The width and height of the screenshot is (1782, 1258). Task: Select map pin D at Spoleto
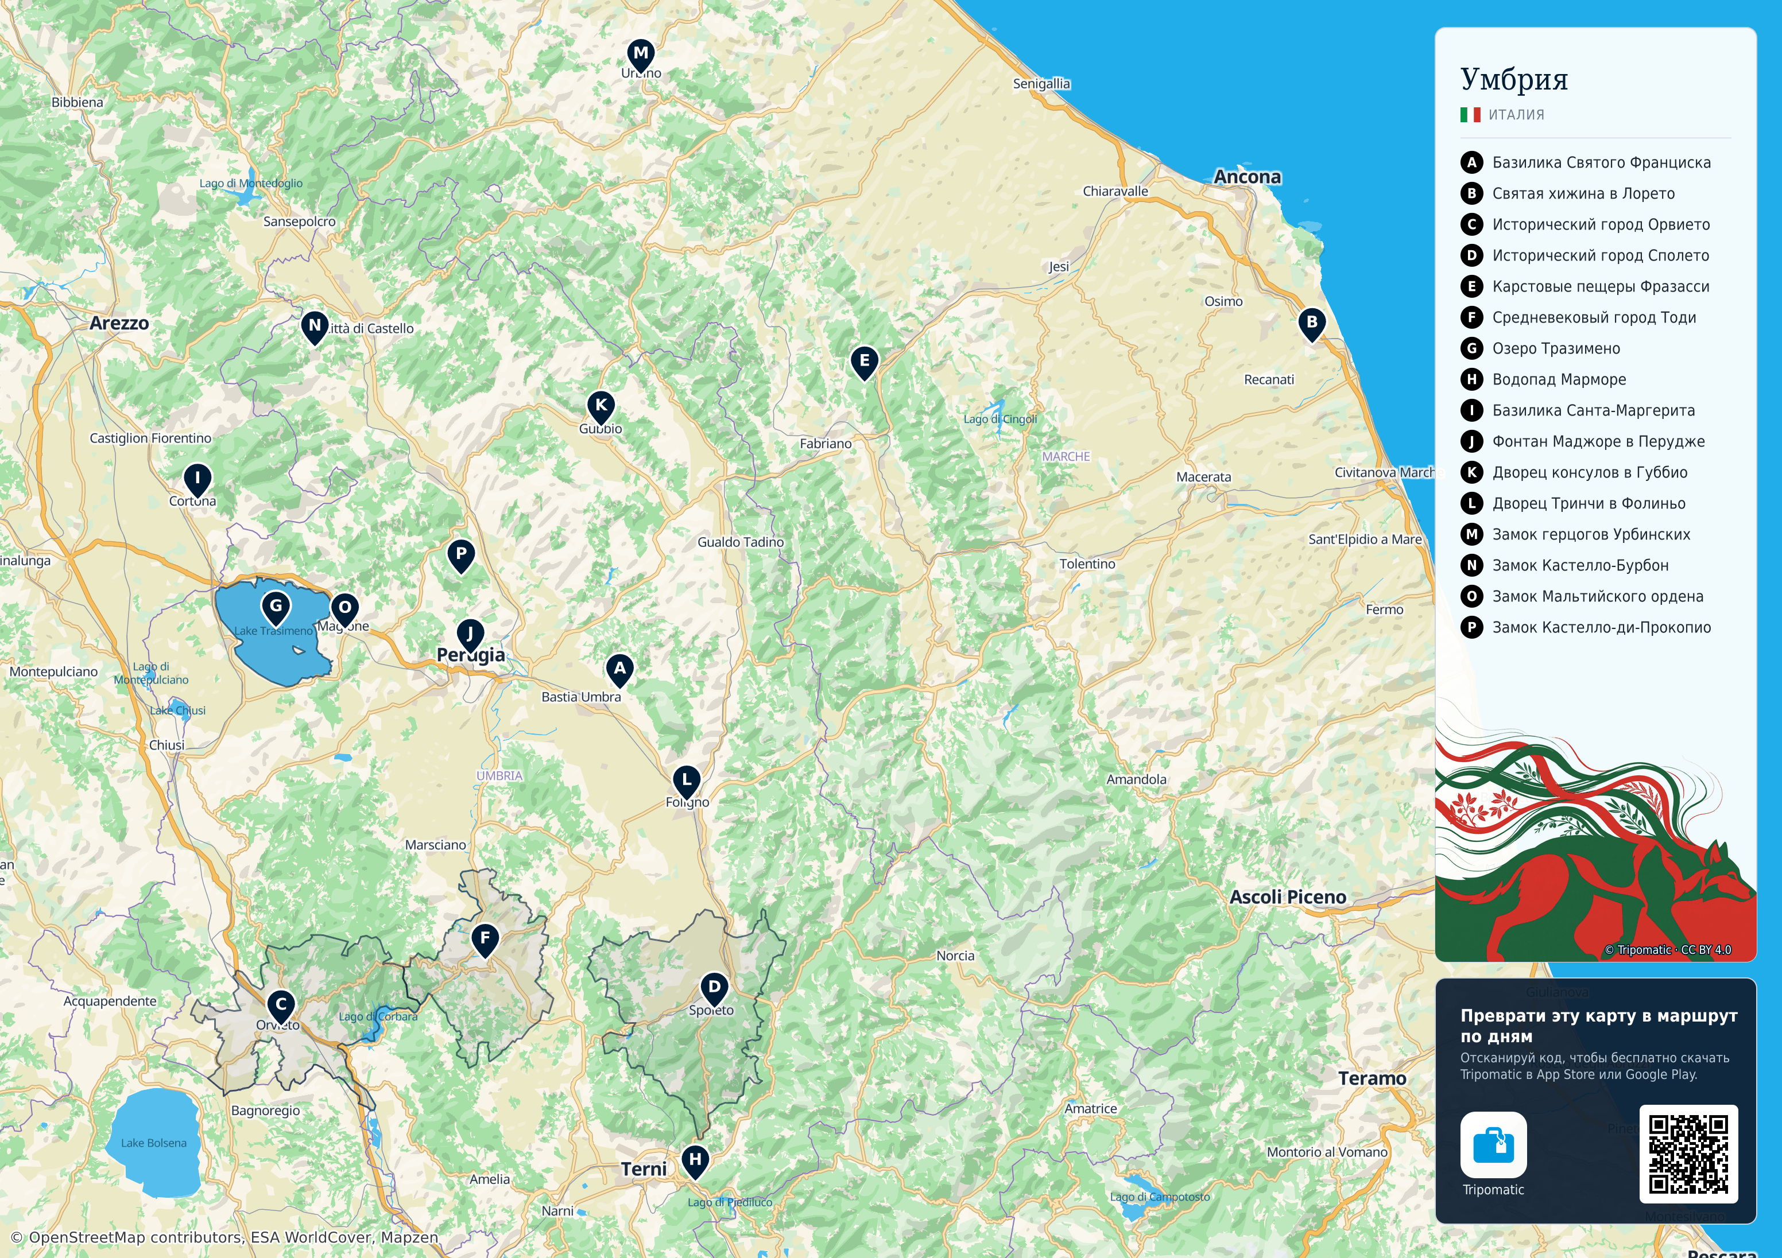[714, 990]
